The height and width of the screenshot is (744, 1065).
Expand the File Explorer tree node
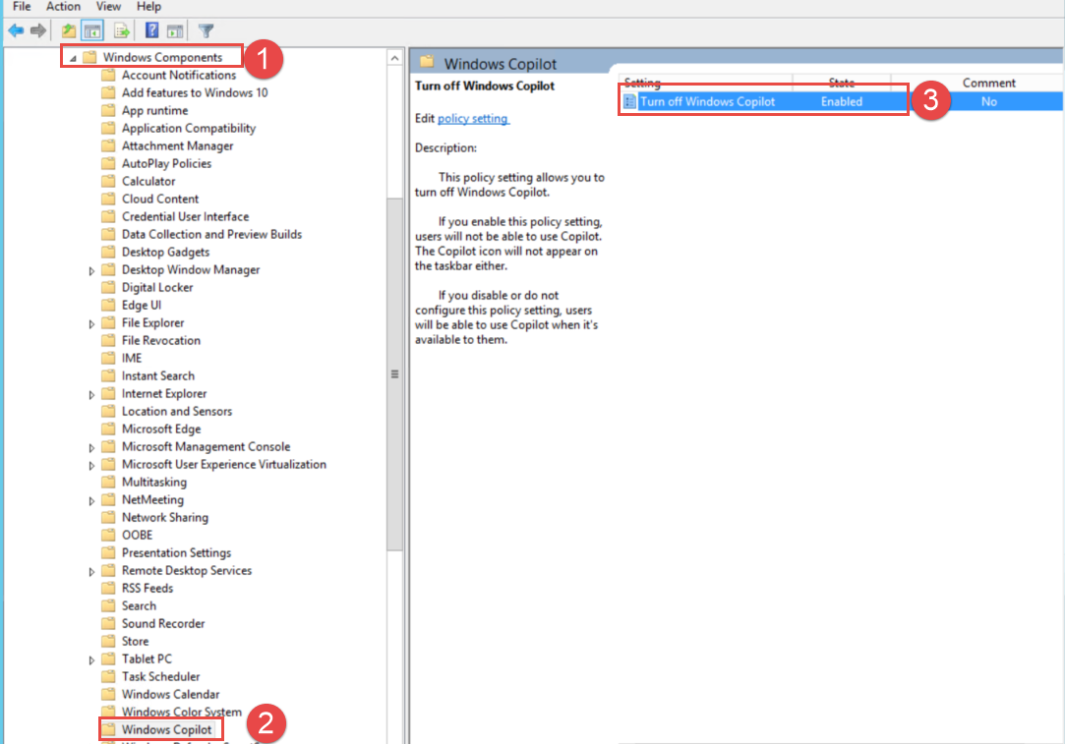point(91,323)
